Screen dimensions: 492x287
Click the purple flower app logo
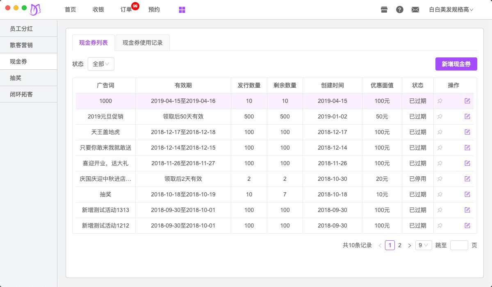coord(35,9)
